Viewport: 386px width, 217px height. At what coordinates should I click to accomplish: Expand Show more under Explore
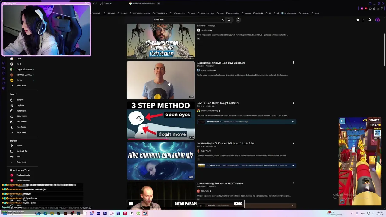(21, 162)
